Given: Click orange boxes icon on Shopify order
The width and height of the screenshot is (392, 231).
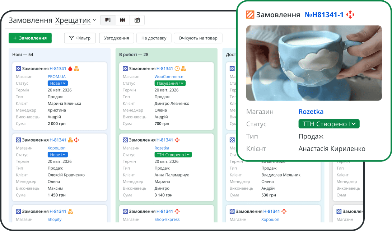Looking at the screenshot, I should click(x=70, y=211).
